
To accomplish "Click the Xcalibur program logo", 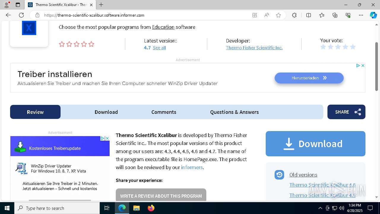I will click(29, 28).
